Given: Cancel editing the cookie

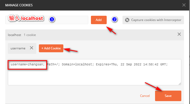Looking at the screenshot, I should click(x=145, y=96).
